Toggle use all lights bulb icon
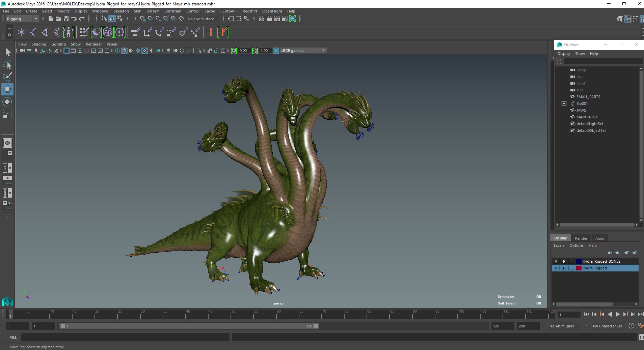This screenshot has width=644, height=350. pyautogui.click(x=151, y=51)
